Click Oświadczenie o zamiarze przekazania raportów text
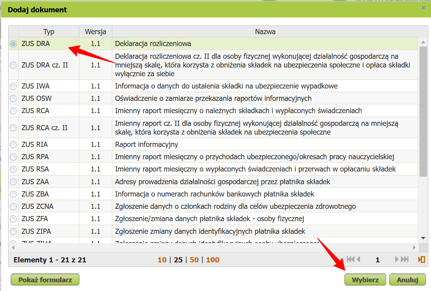Screen dimensions: 431x291 pyautogui.click(x=213, y=98)
